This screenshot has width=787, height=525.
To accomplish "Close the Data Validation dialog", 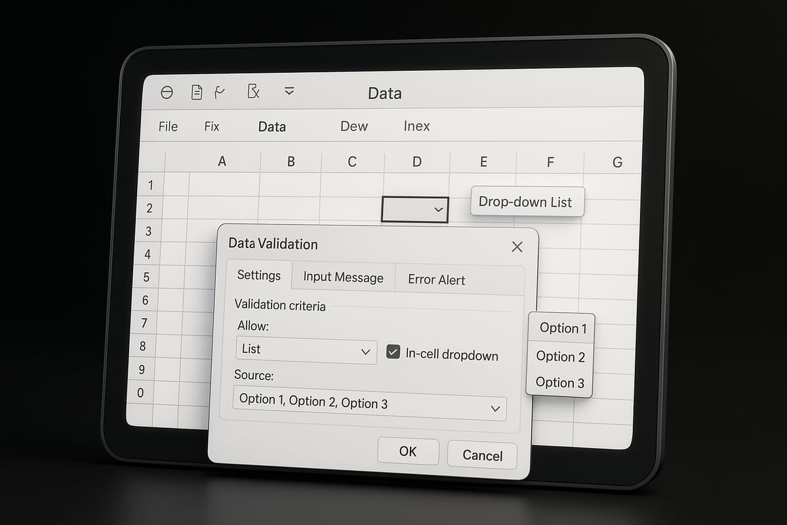I will 517,247.
